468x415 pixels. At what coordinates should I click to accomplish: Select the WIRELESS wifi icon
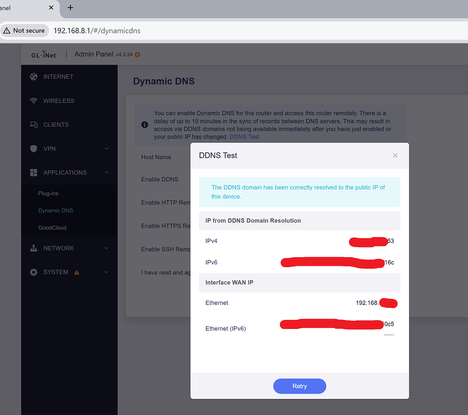click(33, 101)
